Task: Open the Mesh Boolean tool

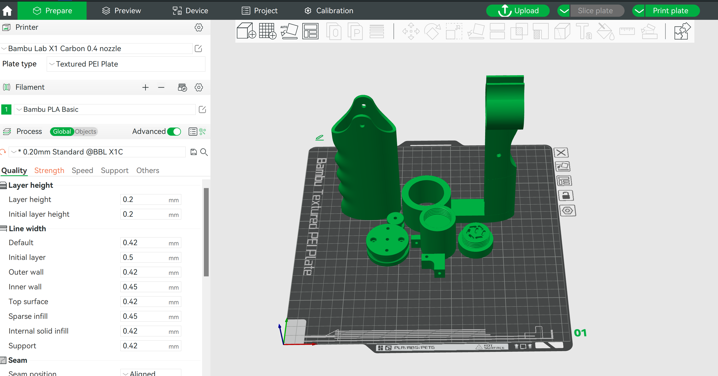Action: 519,31
